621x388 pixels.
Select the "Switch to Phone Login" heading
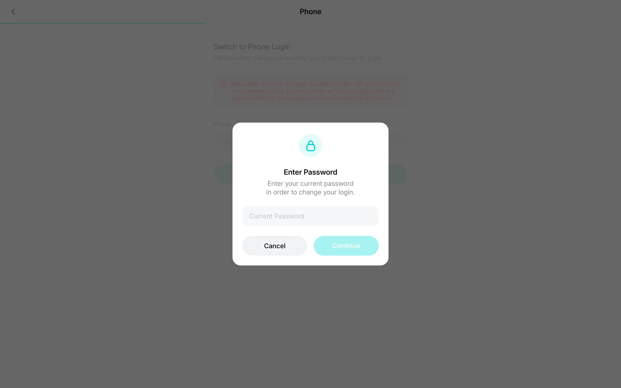coord(252,47)
